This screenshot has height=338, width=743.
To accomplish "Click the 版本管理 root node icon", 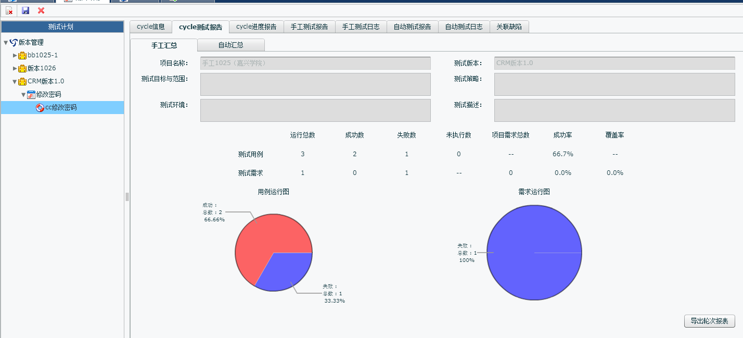I will [x=14, y=42].
